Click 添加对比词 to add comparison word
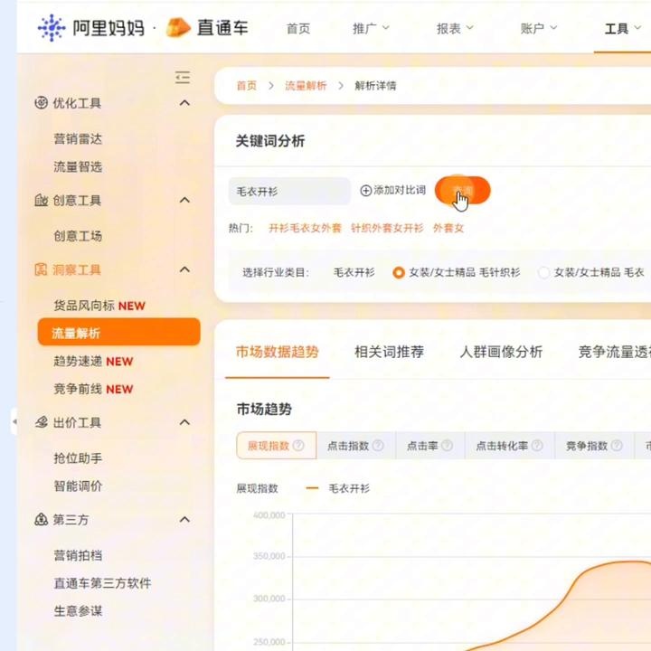Image resolution: width=651 pixels, height=651 pixels. click(392, 191)
